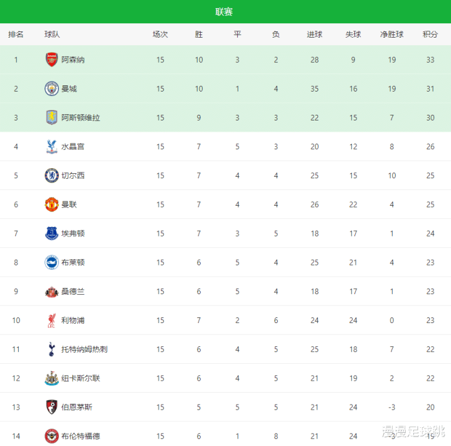Viewport: 451px width, 446px height.
Task: Open the 布伦特福德 team link
Action: pyautogui.click(x=81, y=435)
